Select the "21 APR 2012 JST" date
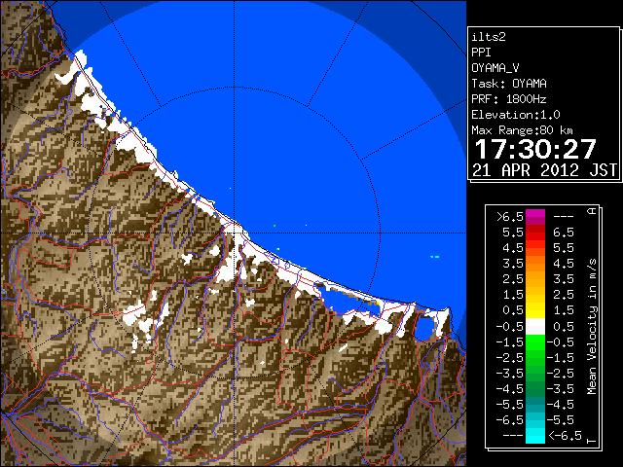This screenshot has width=623, height=467. click(x=545, y=170)
